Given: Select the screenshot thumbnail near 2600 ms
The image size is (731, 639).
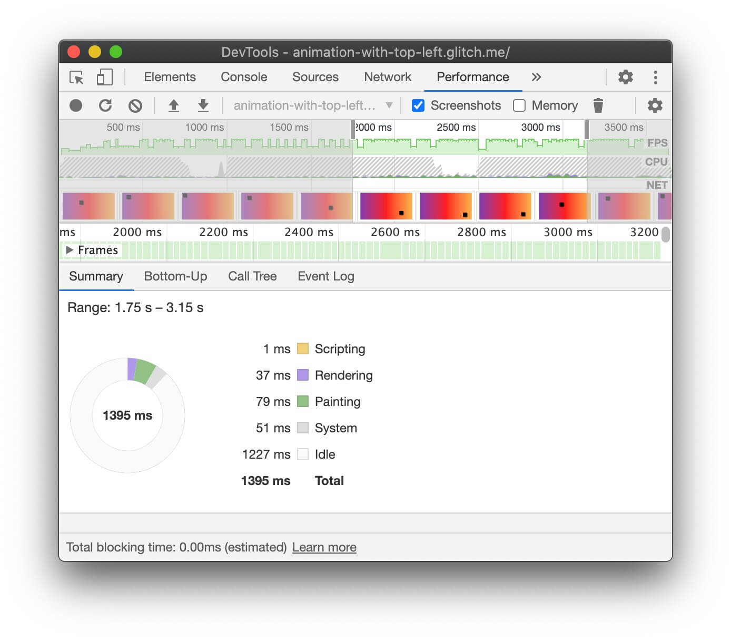Looking at the screenshot, I should [386, 206].
